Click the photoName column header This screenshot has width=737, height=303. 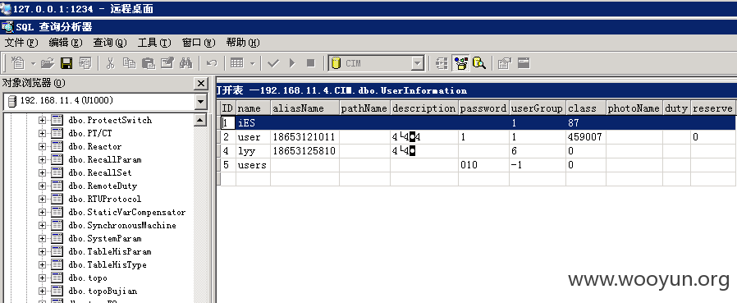(634, 108)
